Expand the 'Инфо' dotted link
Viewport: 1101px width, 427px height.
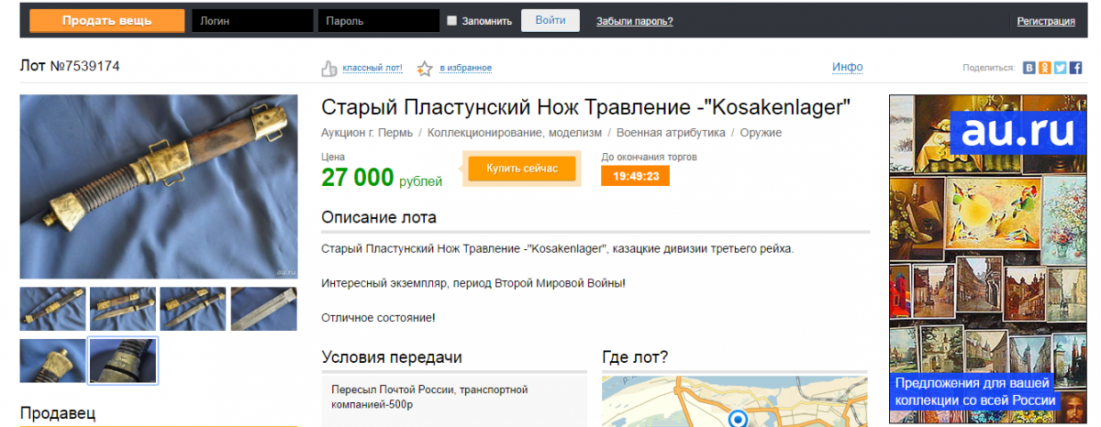pos(847,67)
